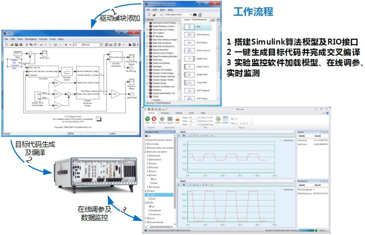Start simulation with the f14 play arrow
This screenshot has height=235, width=365.
tap(66, 45)
